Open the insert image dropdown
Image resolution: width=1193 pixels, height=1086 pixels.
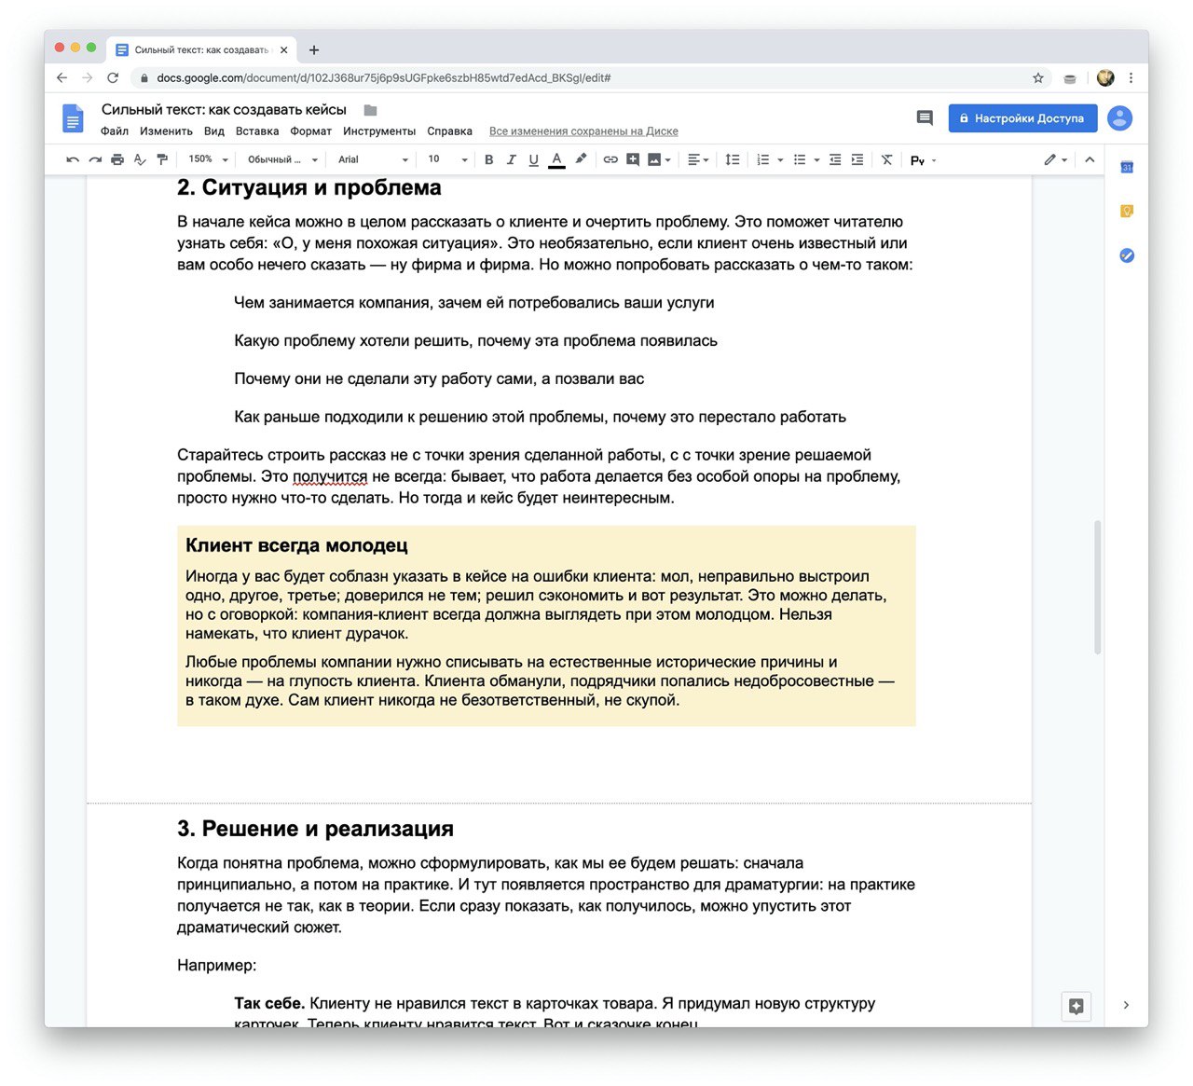click(660, 159)
